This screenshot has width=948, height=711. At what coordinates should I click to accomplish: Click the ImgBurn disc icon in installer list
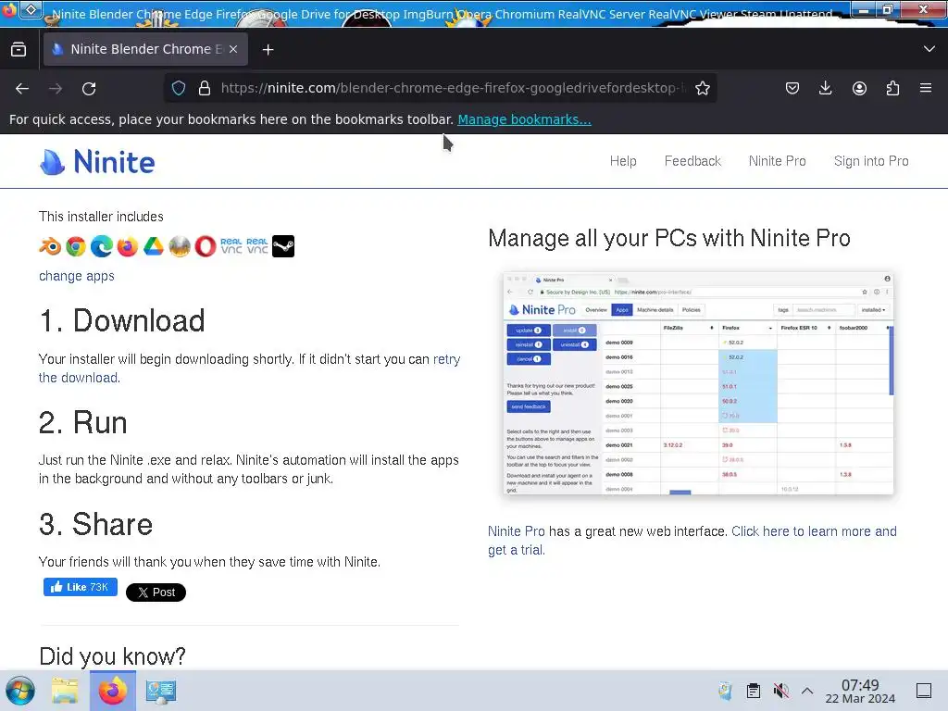tap(180, 246)
